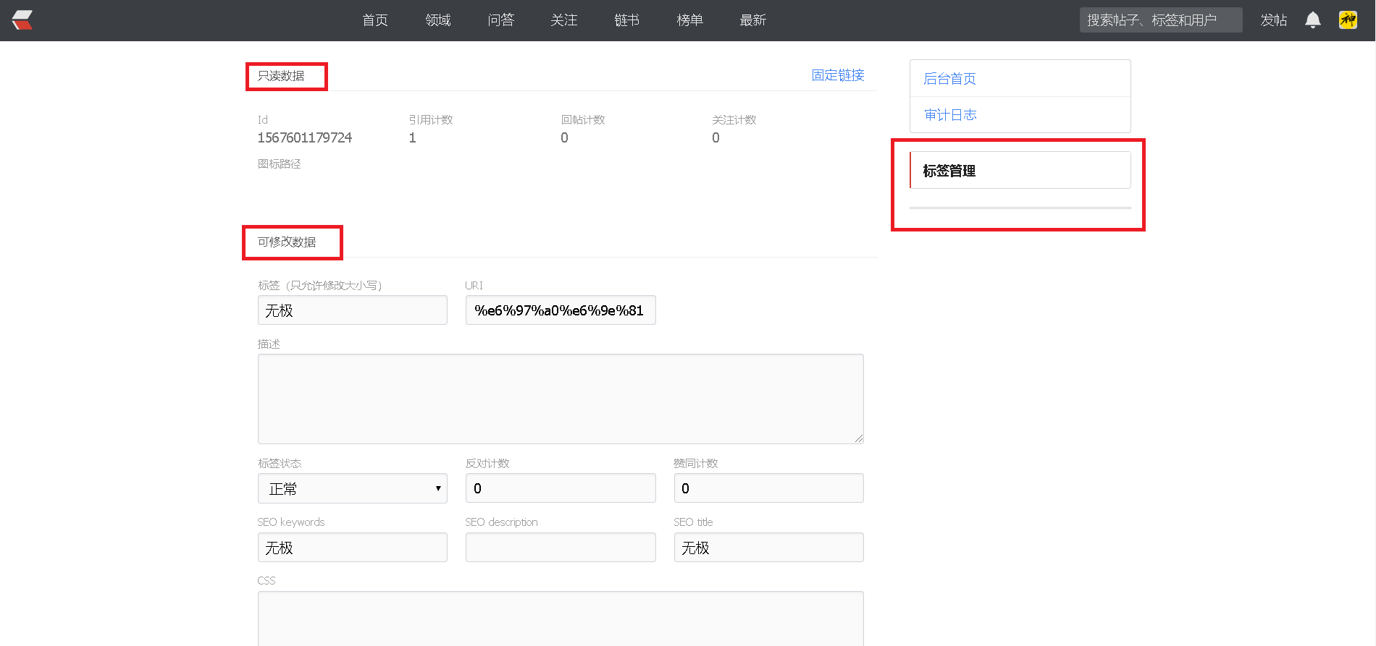Click the SEO title input field
The height and width of the screenshot is (646, 1376).
click(x=769, y=548)
